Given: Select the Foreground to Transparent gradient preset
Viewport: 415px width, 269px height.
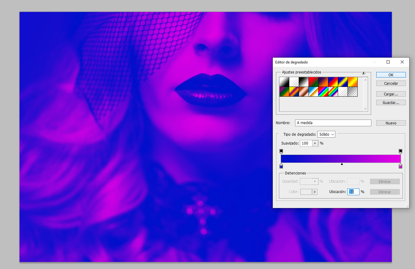Looking at the screenshot, I should tap(294, 81).
